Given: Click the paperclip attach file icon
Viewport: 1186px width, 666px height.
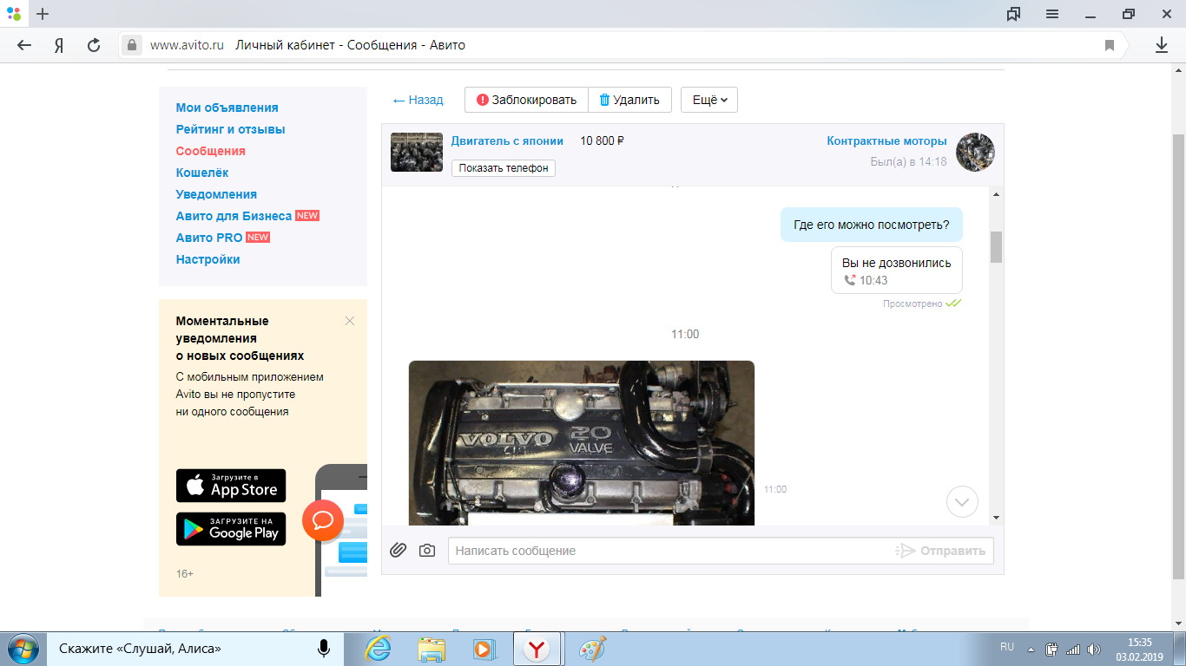Looking at the screenshot, I should (398, 550).
